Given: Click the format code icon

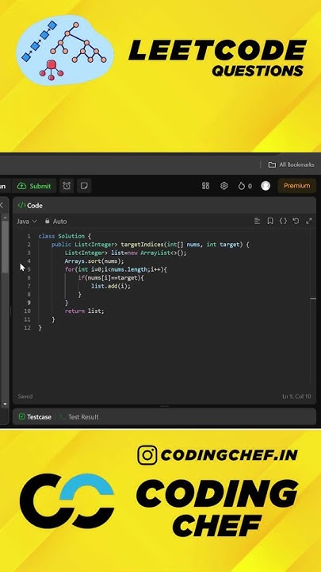Looking at the screenshot, I should click(257, 221).
